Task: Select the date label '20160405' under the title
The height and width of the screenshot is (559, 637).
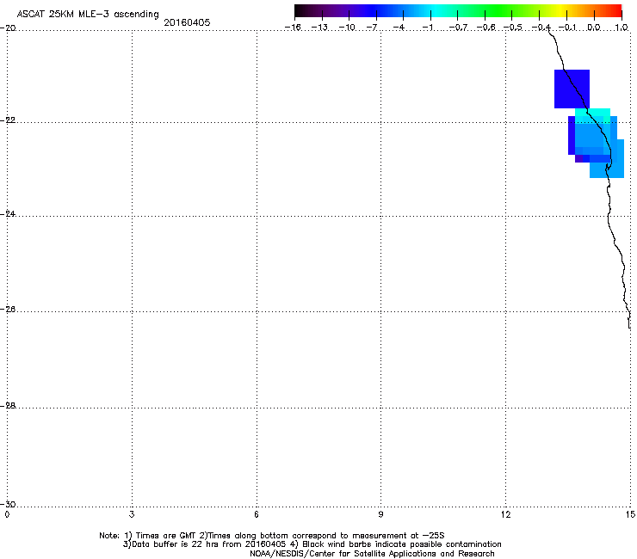Action: coord(187,22)
